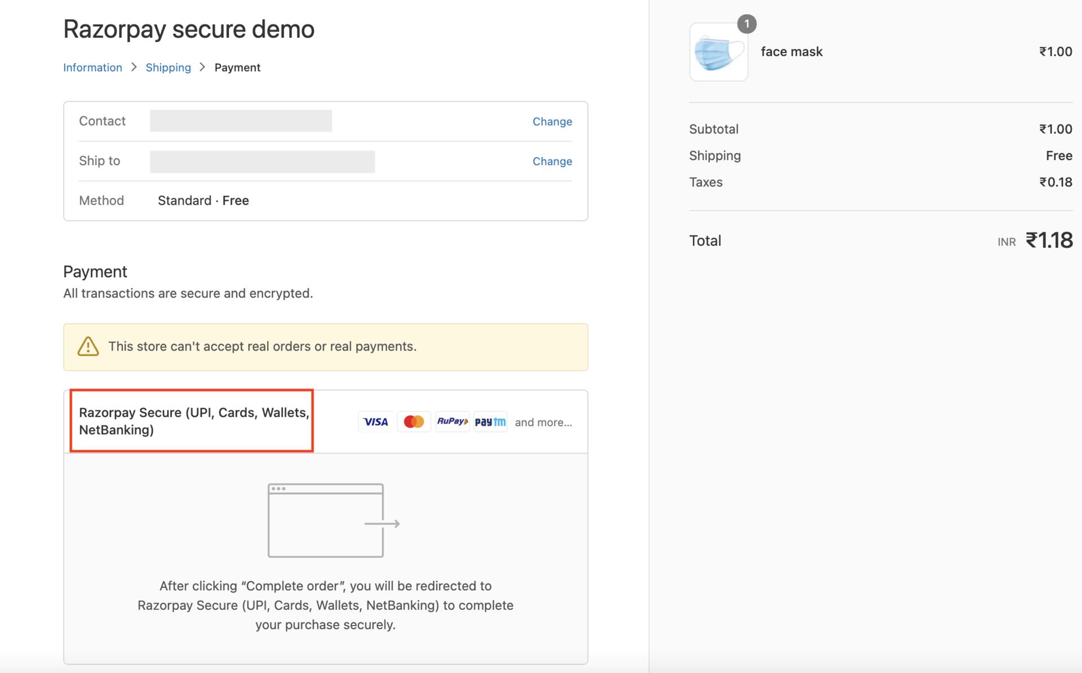Click the redacted Ship to value field
Image resolution: width=1082 pixels, height=673 pixels.
click(x=262, y=162)
